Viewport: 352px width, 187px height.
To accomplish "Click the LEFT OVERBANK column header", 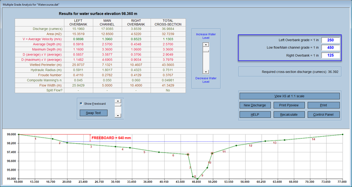I will [x=78, y=22].
